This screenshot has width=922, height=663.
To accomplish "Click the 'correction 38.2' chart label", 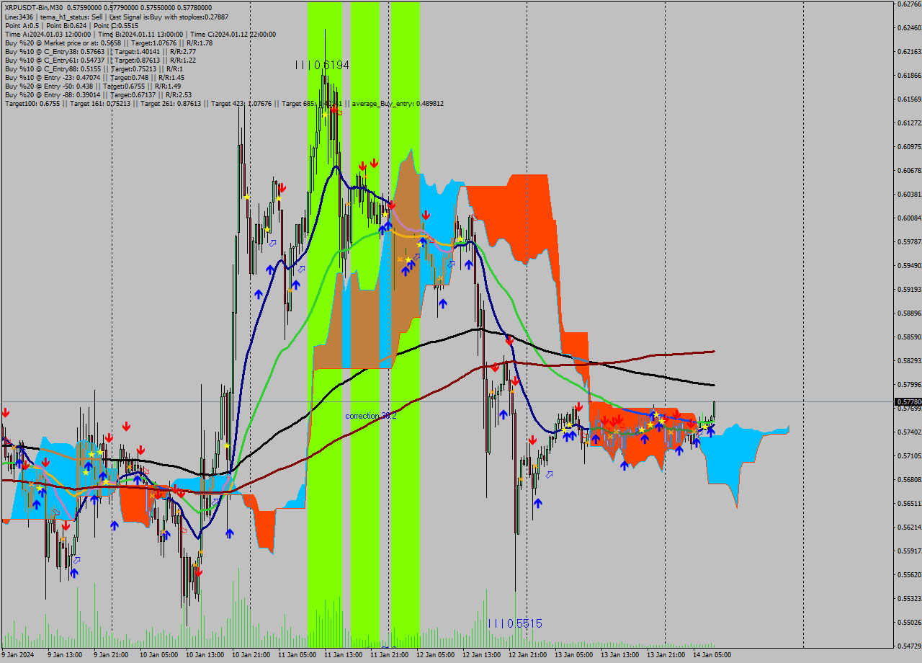I will (x=371, y=416).
